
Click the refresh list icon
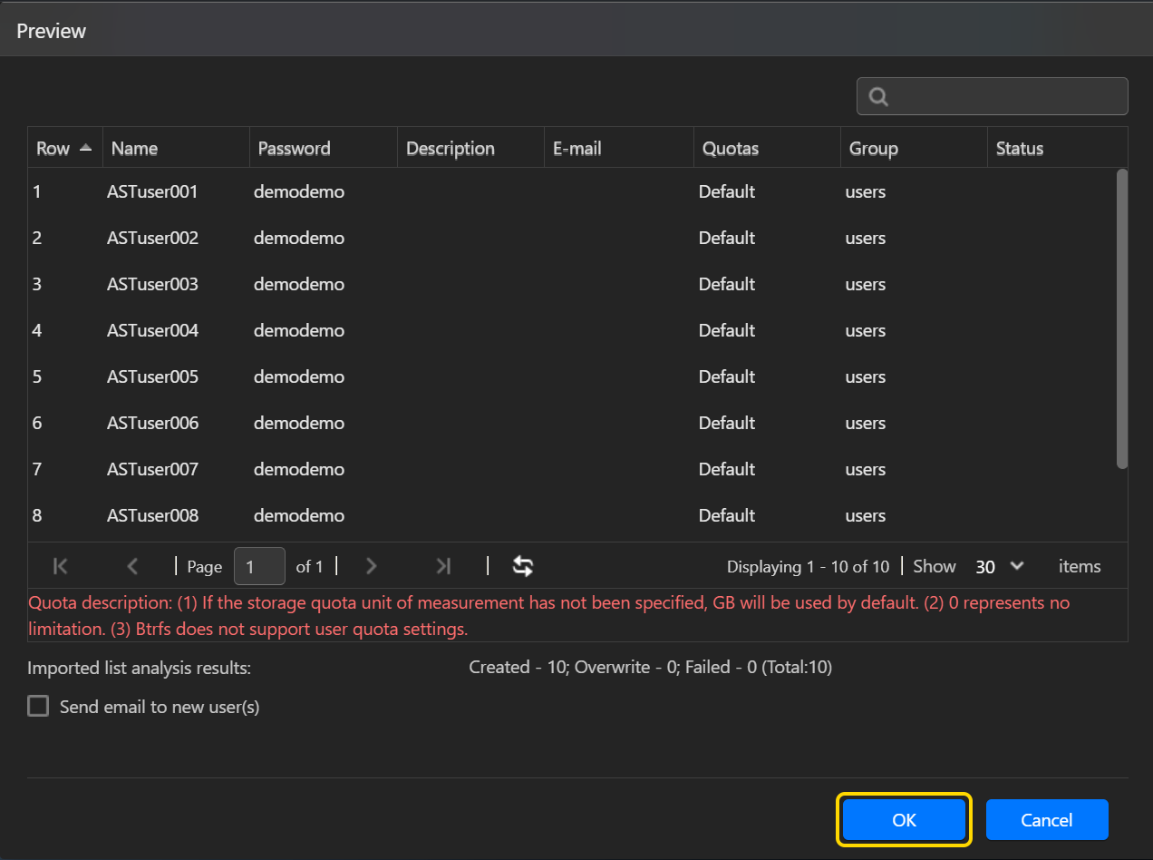click(523, 566)
